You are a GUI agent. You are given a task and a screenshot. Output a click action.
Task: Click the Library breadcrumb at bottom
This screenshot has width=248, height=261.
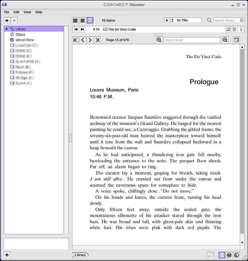[x=80, y=255]
